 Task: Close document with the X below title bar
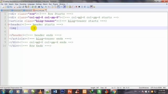(x=167, y=4)
